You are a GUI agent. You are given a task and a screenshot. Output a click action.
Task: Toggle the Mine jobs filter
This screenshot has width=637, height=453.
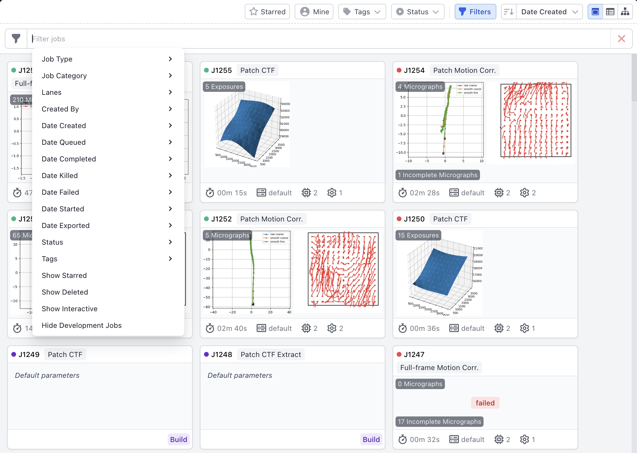tap(314, 12)
